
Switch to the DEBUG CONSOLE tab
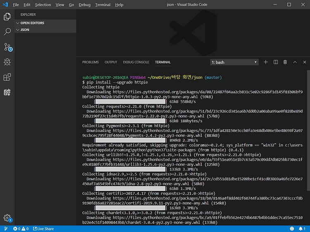[x=136, y=62]
